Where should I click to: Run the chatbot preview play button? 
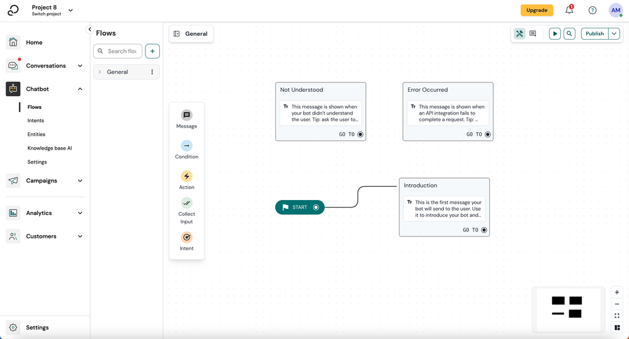point(555,34)
